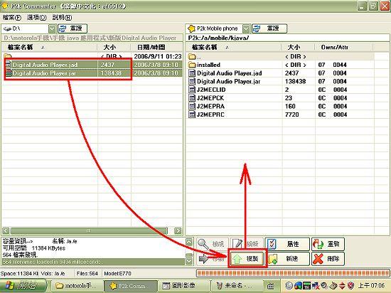The width and height of the screenshot is (391, 293).
Task: Click the log panel scroll-up arrow
Action: [189, 242]
